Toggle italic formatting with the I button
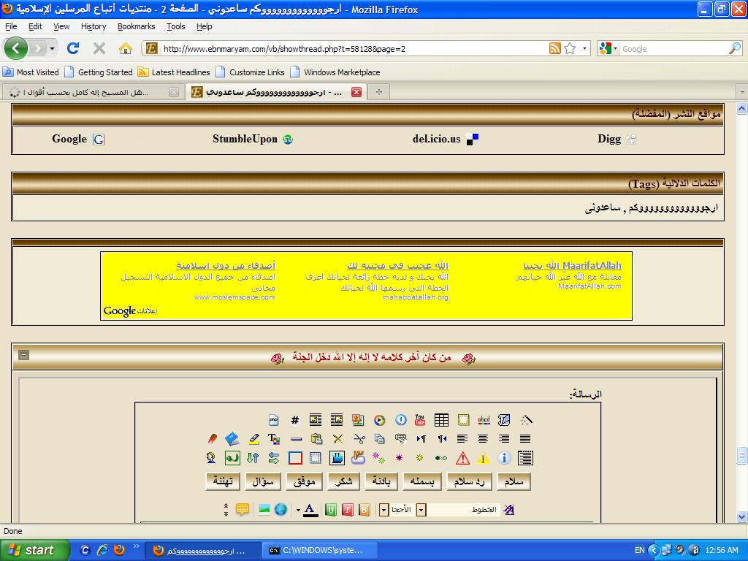This screenshot has height=561, width=748. (x=348, y=509)
